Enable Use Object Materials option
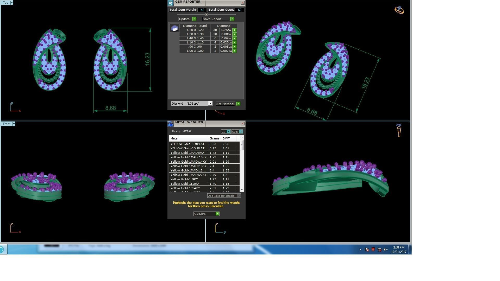Image resolution: width=500 pixels, height=281 pixels. click(239, 196)
